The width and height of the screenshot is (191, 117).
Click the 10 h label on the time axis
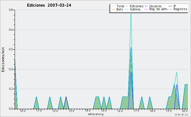tap(23, 111)
